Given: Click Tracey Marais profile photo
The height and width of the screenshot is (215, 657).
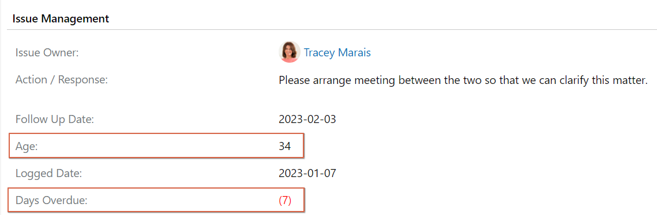Looking at the screenshot, I should coord(290,52).
